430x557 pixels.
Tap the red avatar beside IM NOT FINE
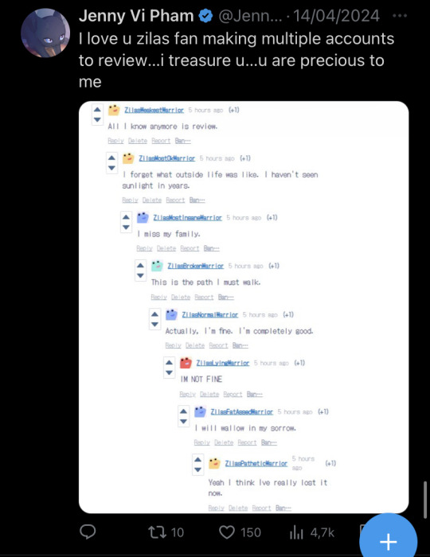pos(186,363)
